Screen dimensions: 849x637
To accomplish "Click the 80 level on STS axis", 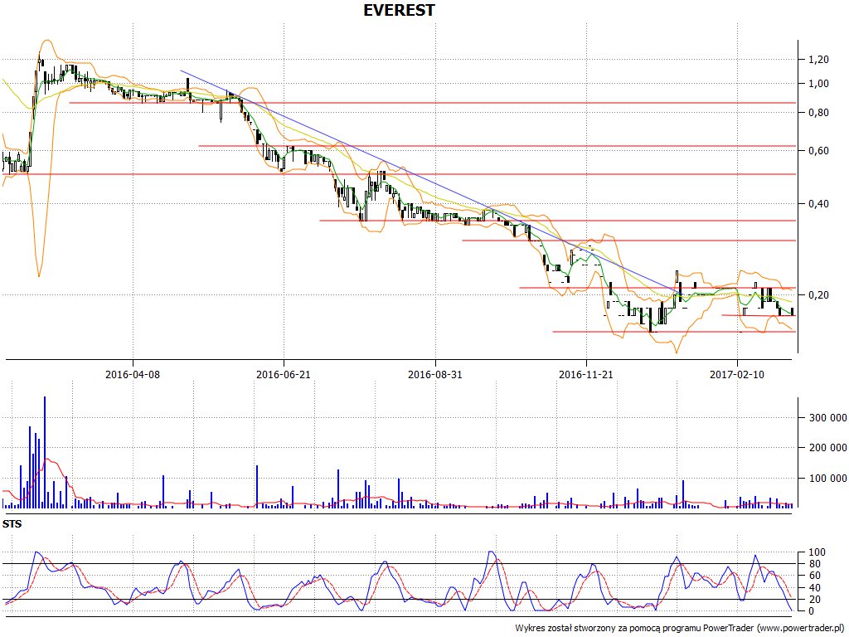I will (814, 564).
